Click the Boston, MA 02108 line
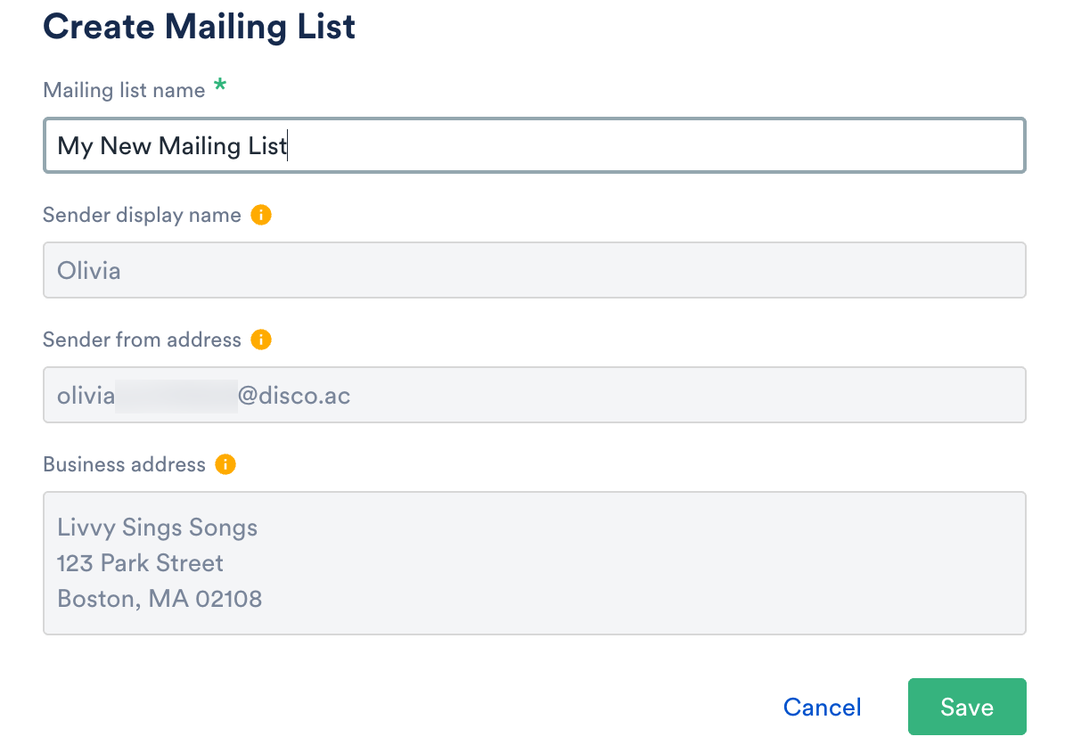Screen dimensions: 1065x753 [x=160, y=599]
